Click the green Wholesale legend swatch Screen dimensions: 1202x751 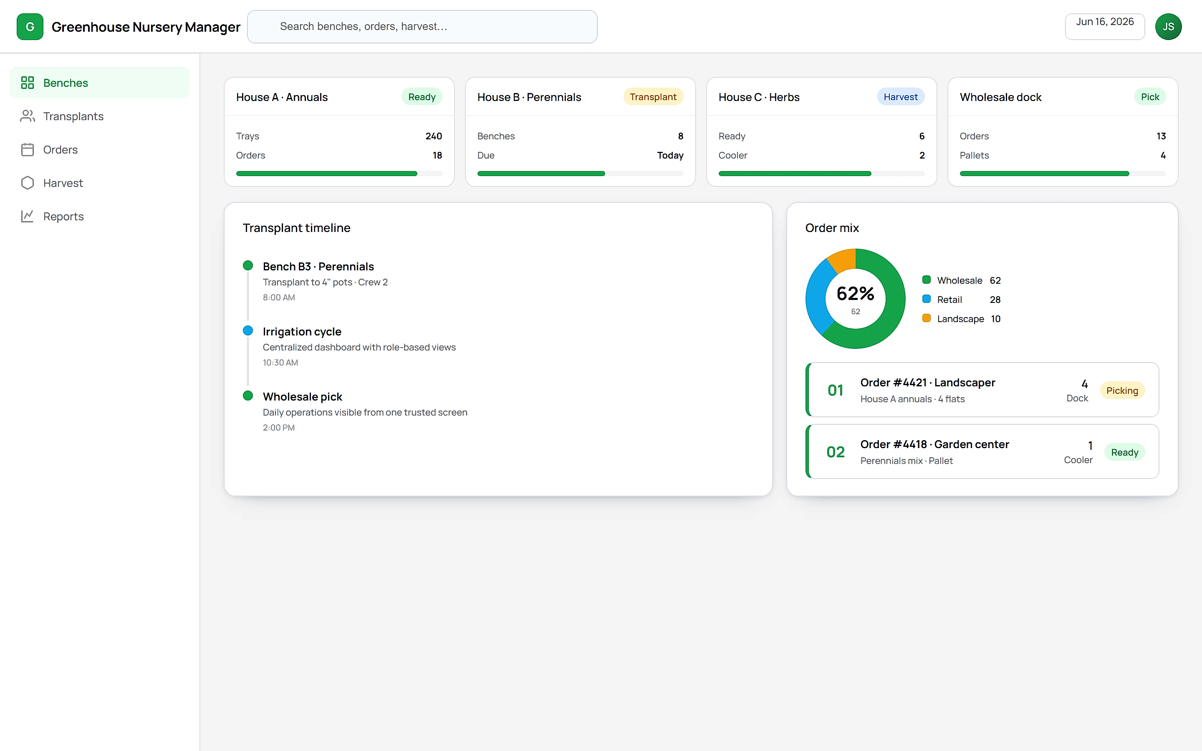(927, 280)
